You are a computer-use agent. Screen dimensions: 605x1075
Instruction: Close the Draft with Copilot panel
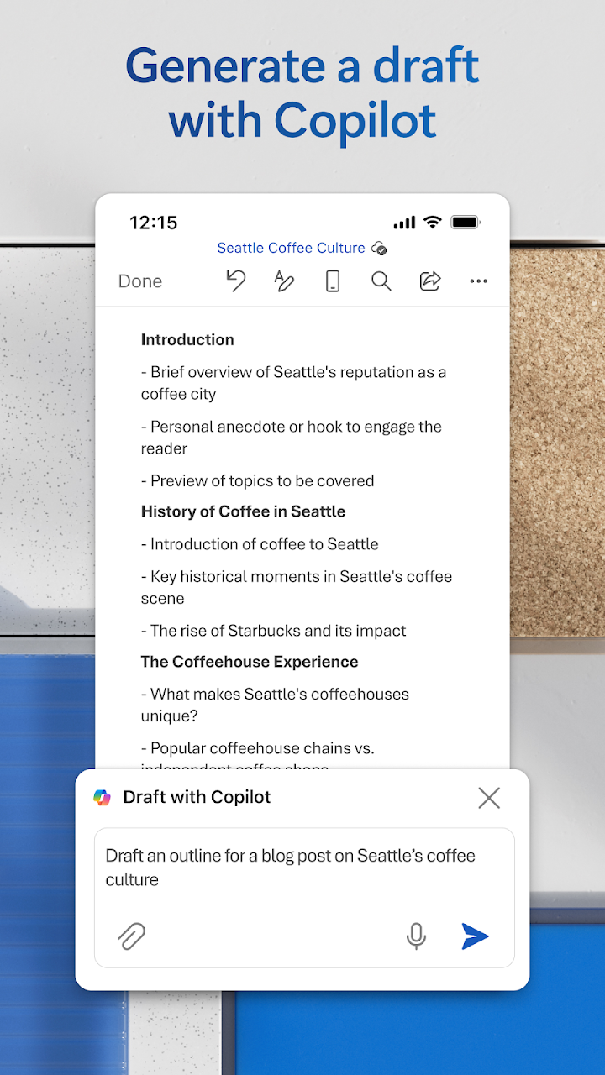coord(489,798)
